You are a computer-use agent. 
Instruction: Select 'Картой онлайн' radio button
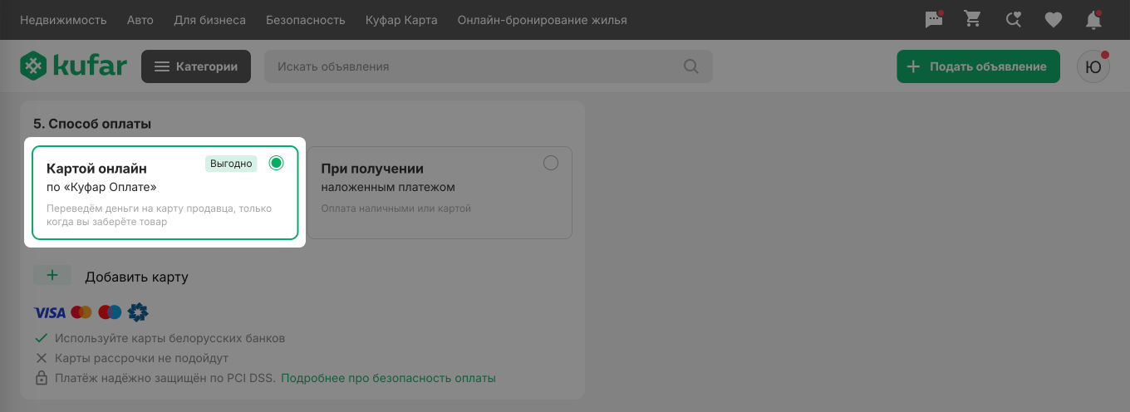[277, 163]
